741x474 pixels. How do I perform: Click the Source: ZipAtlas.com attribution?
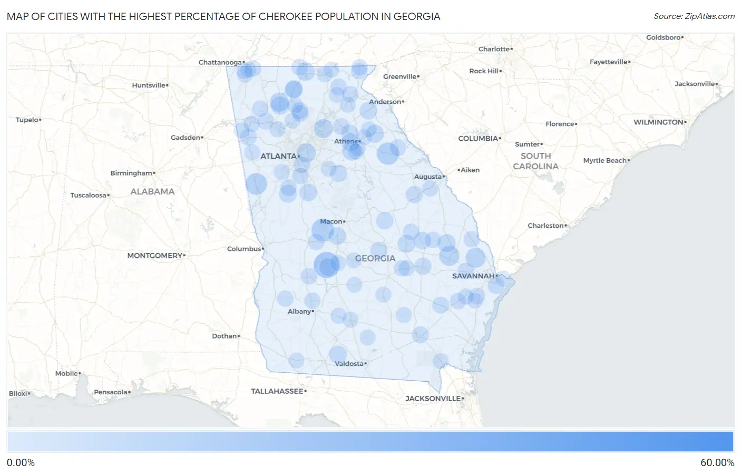point(694,16)
